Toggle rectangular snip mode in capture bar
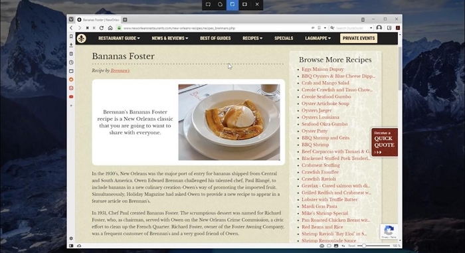 [208, 5]
